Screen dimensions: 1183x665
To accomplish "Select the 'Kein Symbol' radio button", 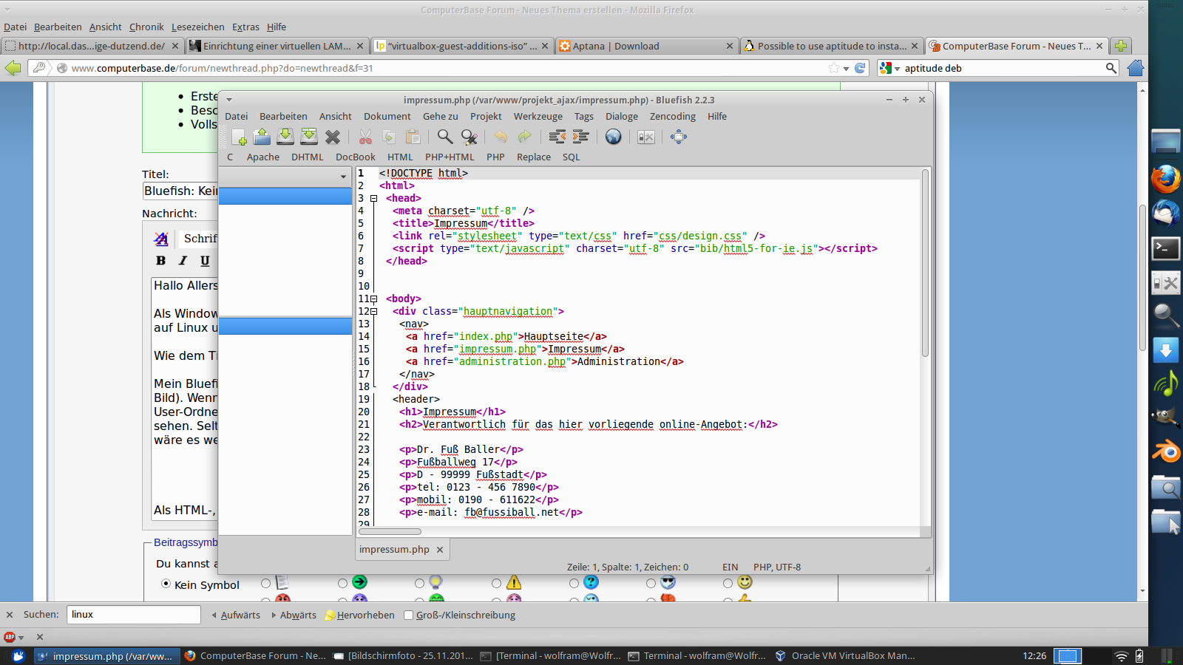I will [166, 584].
